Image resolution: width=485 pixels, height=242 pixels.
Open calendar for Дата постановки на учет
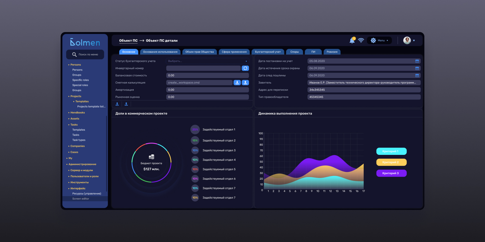(x=417, y=61)
